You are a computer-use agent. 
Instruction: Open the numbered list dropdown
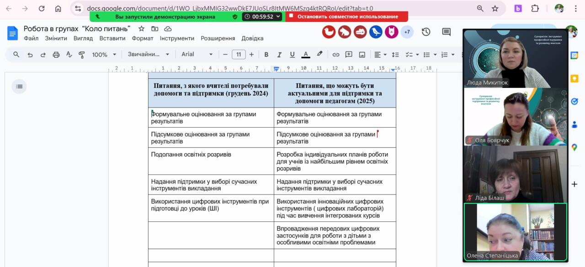click(x=447, y=55)
